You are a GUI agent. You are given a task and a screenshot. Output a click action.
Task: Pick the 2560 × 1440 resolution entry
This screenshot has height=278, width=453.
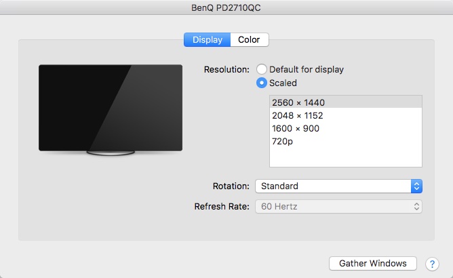[346, 102]
